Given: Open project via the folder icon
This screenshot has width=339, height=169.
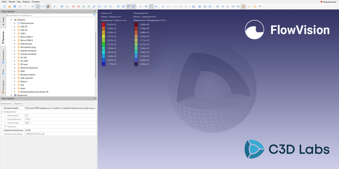Looking at the screenshot, I should click(x=10, y=6).
